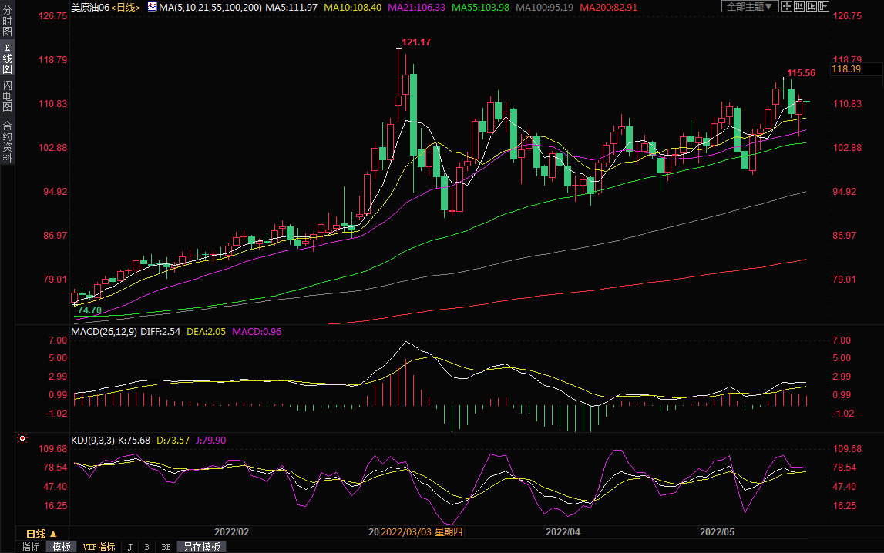Toggle the 模板 template tab
The height and width of the screenshot is (553, 884).
(x=61, y=547)
